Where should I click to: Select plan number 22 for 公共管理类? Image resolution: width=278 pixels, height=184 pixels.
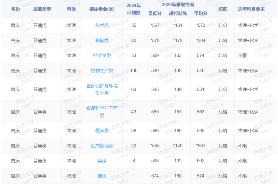[x=134, y=146]
